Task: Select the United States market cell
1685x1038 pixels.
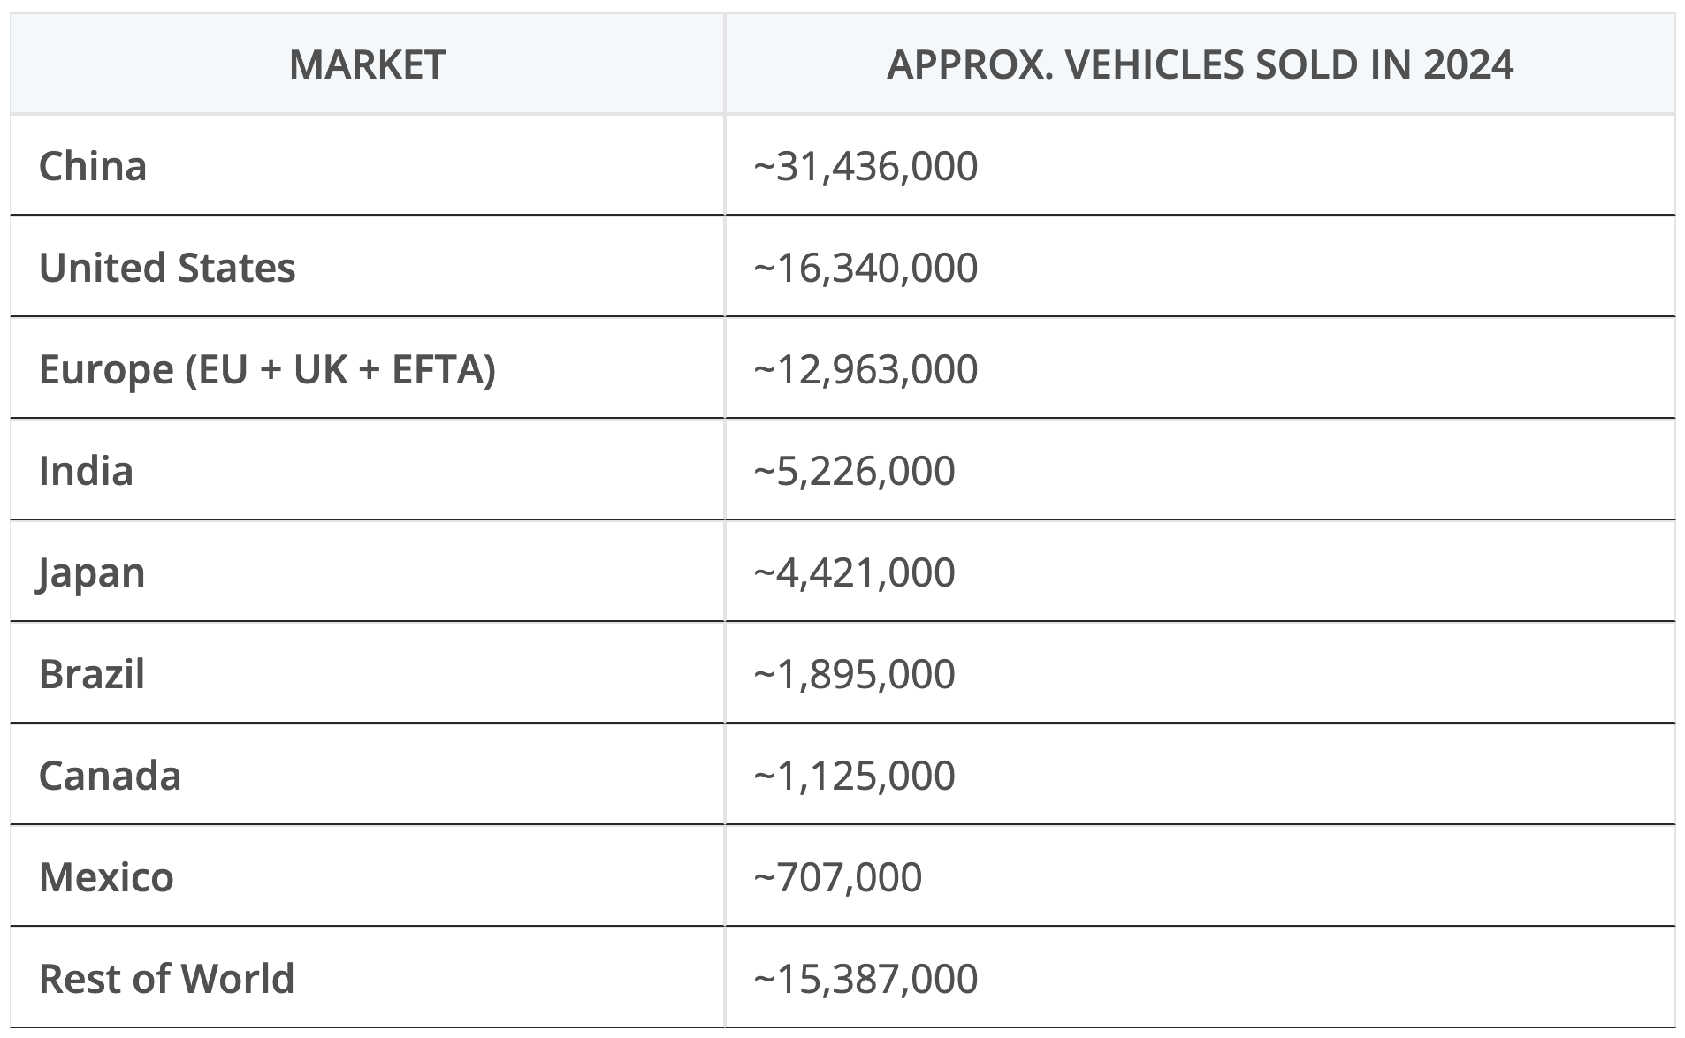Action: tap(167, 268)
